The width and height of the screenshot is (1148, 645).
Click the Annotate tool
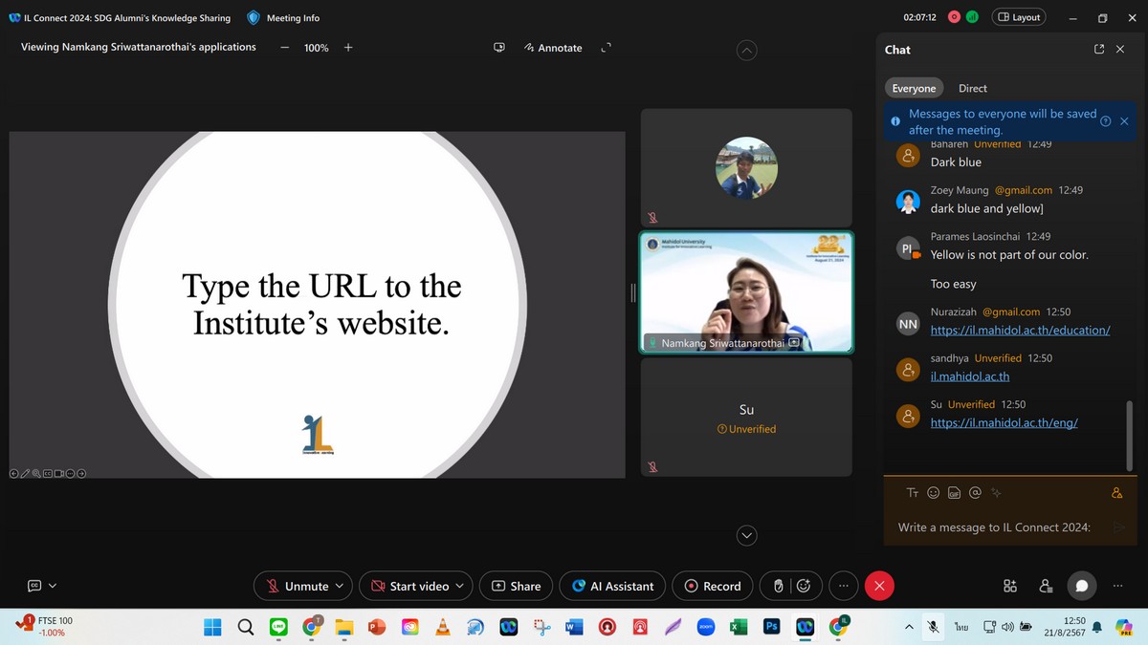pos(553,48)
